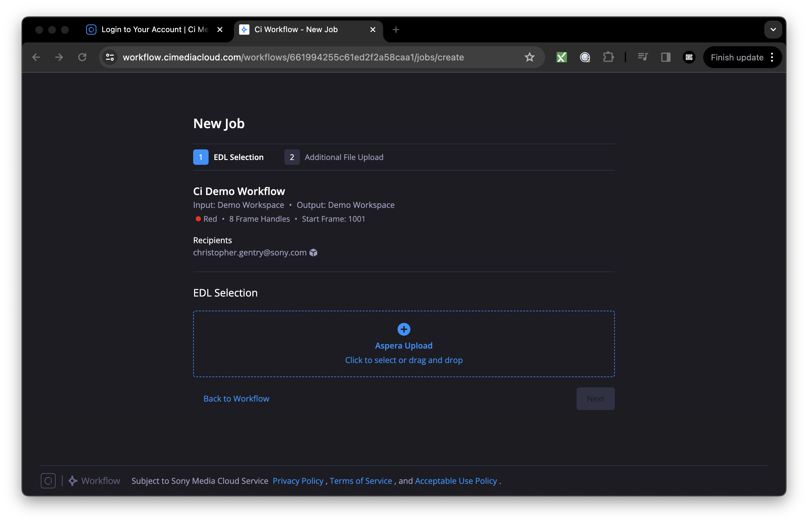Viewport: 808px width, 523px height.
Task: Close the Login to Your Account tab
Action: point(220,30)
